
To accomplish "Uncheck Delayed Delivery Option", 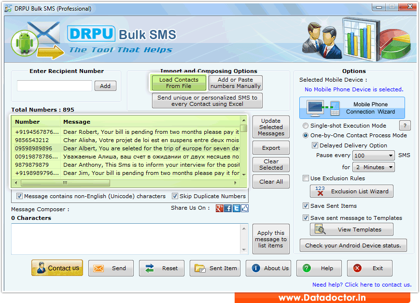I will 315,145.
